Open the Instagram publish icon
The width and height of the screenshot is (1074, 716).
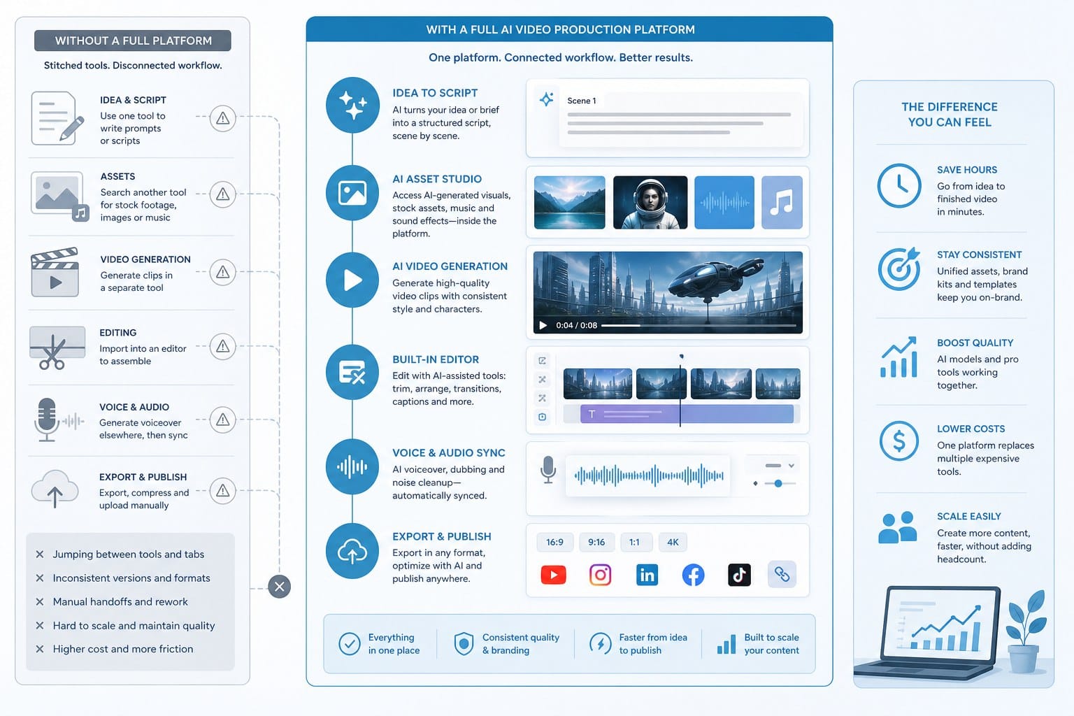(600, 575)
